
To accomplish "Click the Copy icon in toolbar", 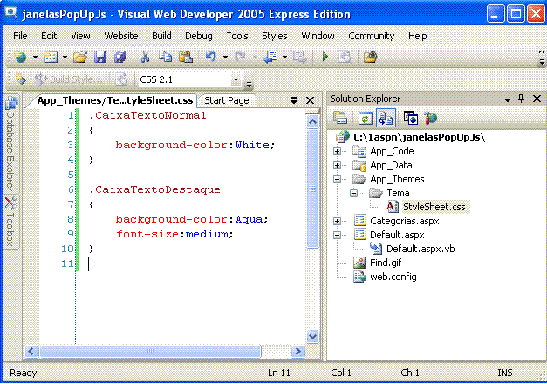I will (166, 57).
